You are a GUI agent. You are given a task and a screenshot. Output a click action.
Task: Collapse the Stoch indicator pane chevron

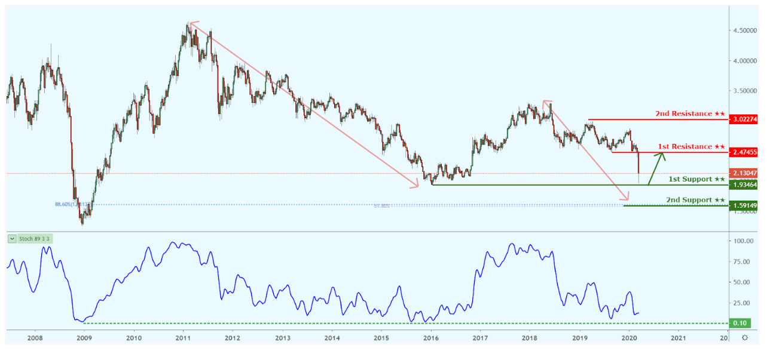click(x=12, y=239)
